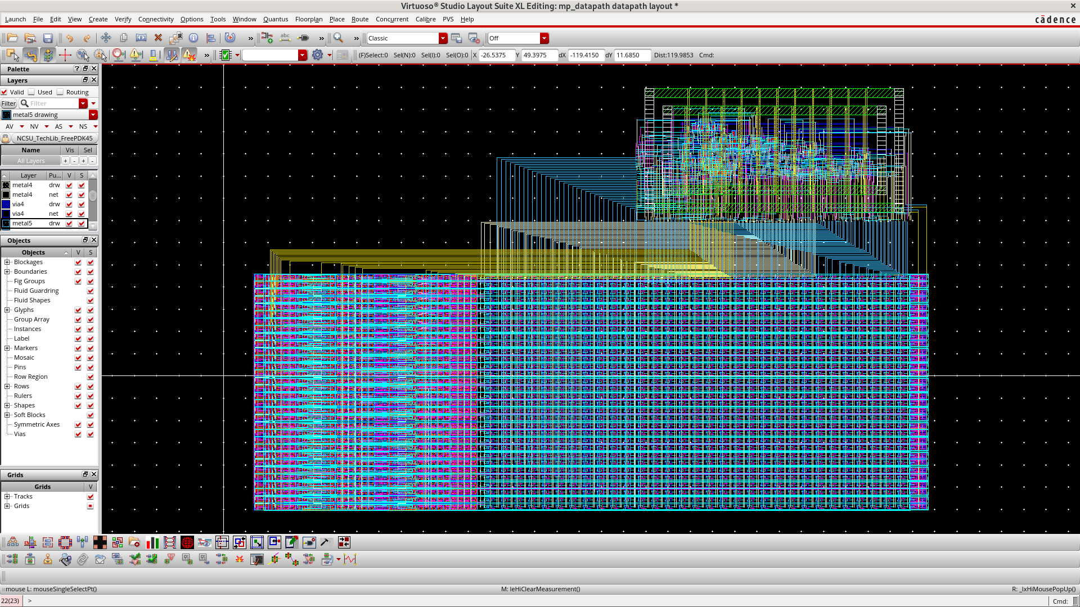Select the Move tool with four arrows
This screenshot has height=607, width=1080.
[106, 38]
